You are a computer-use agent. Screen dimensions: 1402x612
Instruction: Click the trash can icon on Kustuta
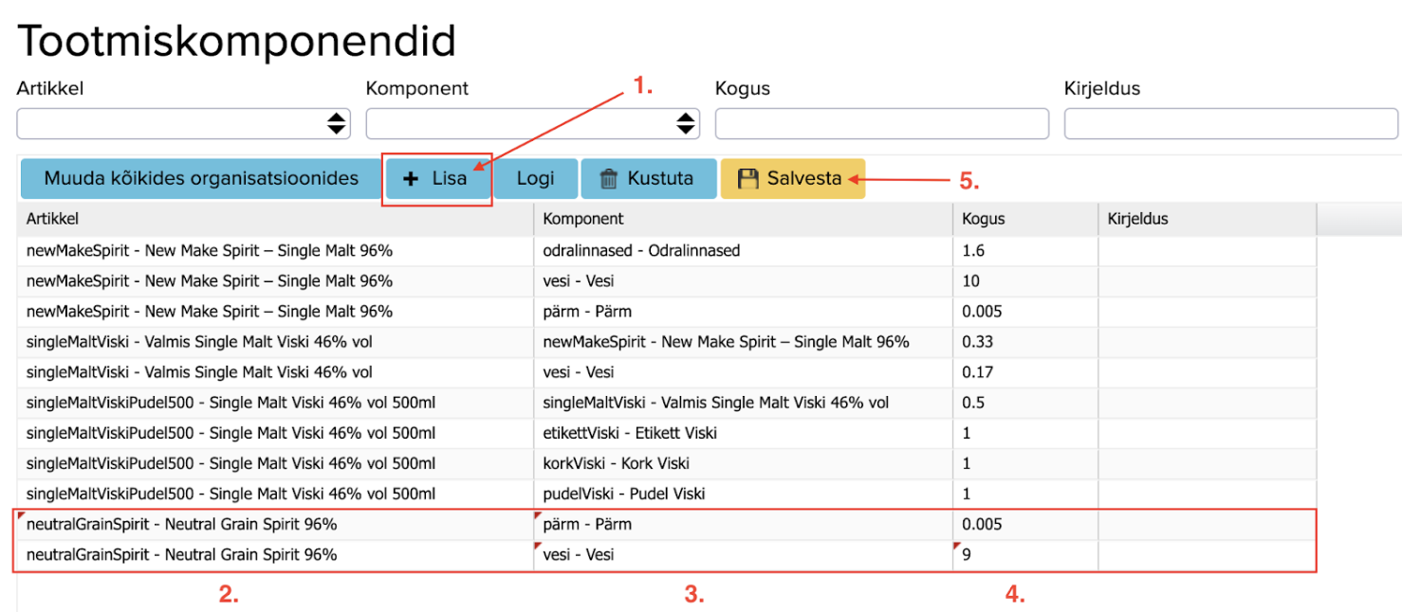click(x=609, y=179)
